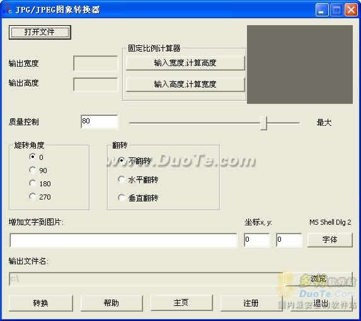Click the add text to image field

(123, 240)
